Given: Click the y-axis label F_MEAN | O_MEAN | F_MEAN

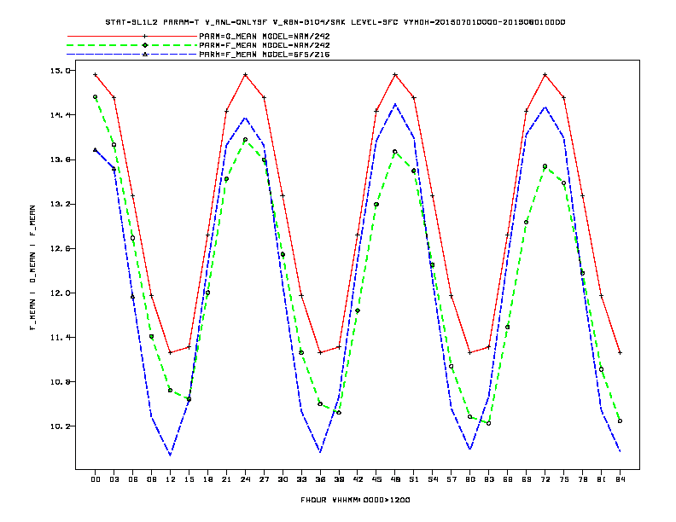Looking at the screenshot, I should 32,268.
